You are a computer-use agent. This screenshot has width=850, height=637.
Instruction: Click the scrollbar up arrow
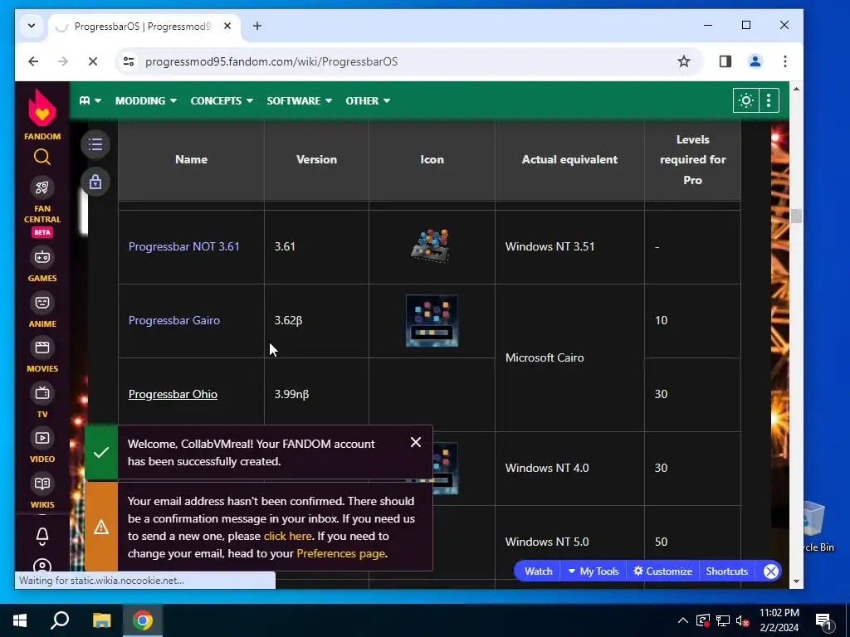coord(796,88)
